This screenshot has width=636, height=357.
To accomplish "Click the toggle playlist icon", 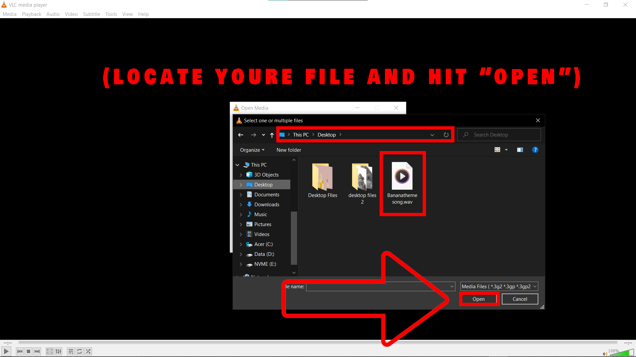I will [x=70, y=351].
